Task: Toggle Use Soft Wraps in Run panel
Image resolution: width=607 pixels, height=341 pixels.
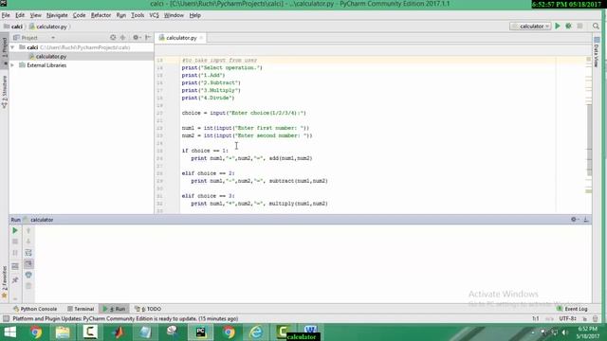Action: [28, 253]
